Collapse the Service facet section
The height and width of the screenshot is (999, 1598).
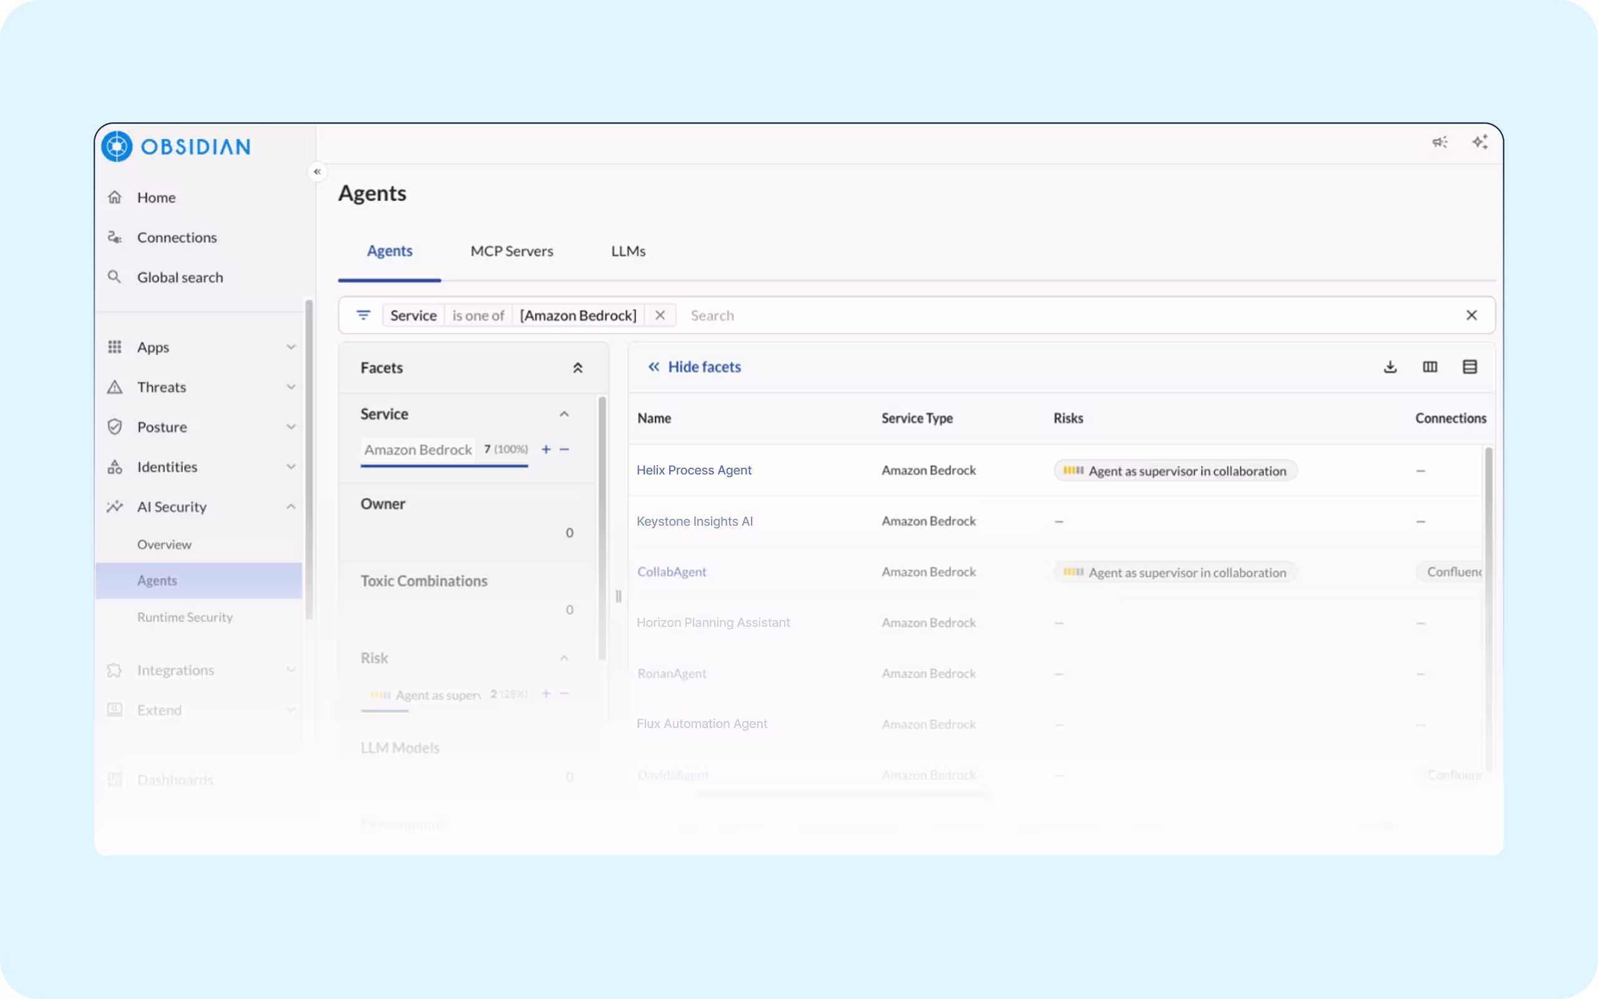[x=564, y=414]
